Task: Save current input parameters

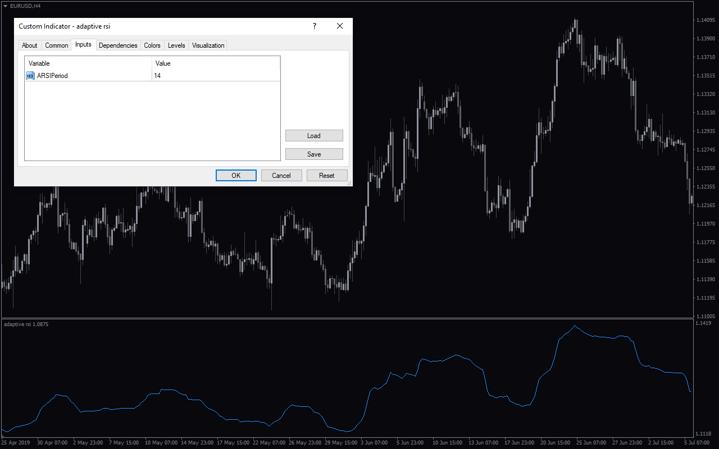Action: [x=314, y=154]
